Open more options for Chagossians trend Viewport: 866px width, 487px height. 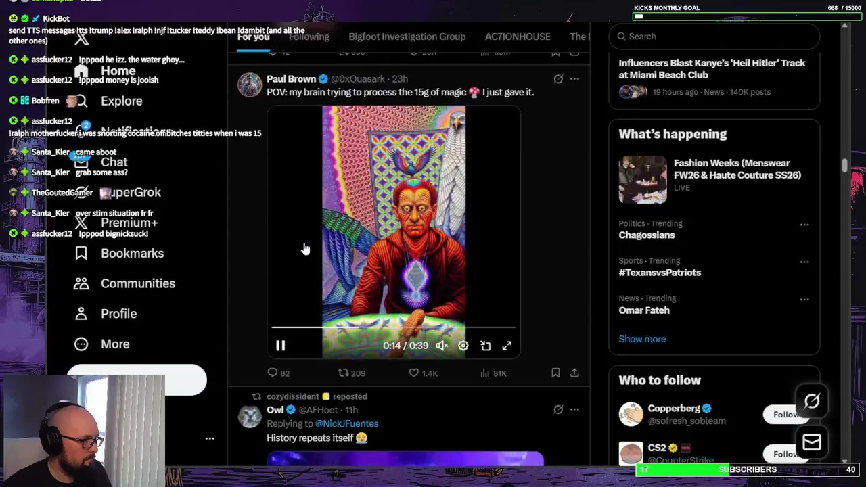(x=804, y=225)
